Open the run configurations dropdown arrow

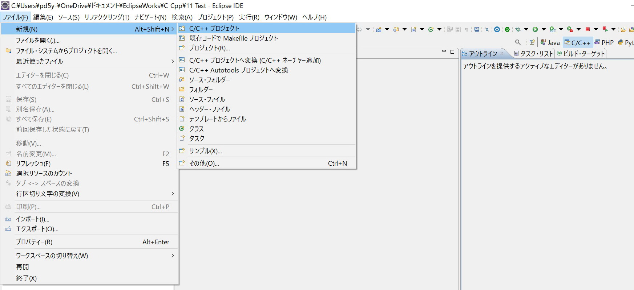(544, 29)
